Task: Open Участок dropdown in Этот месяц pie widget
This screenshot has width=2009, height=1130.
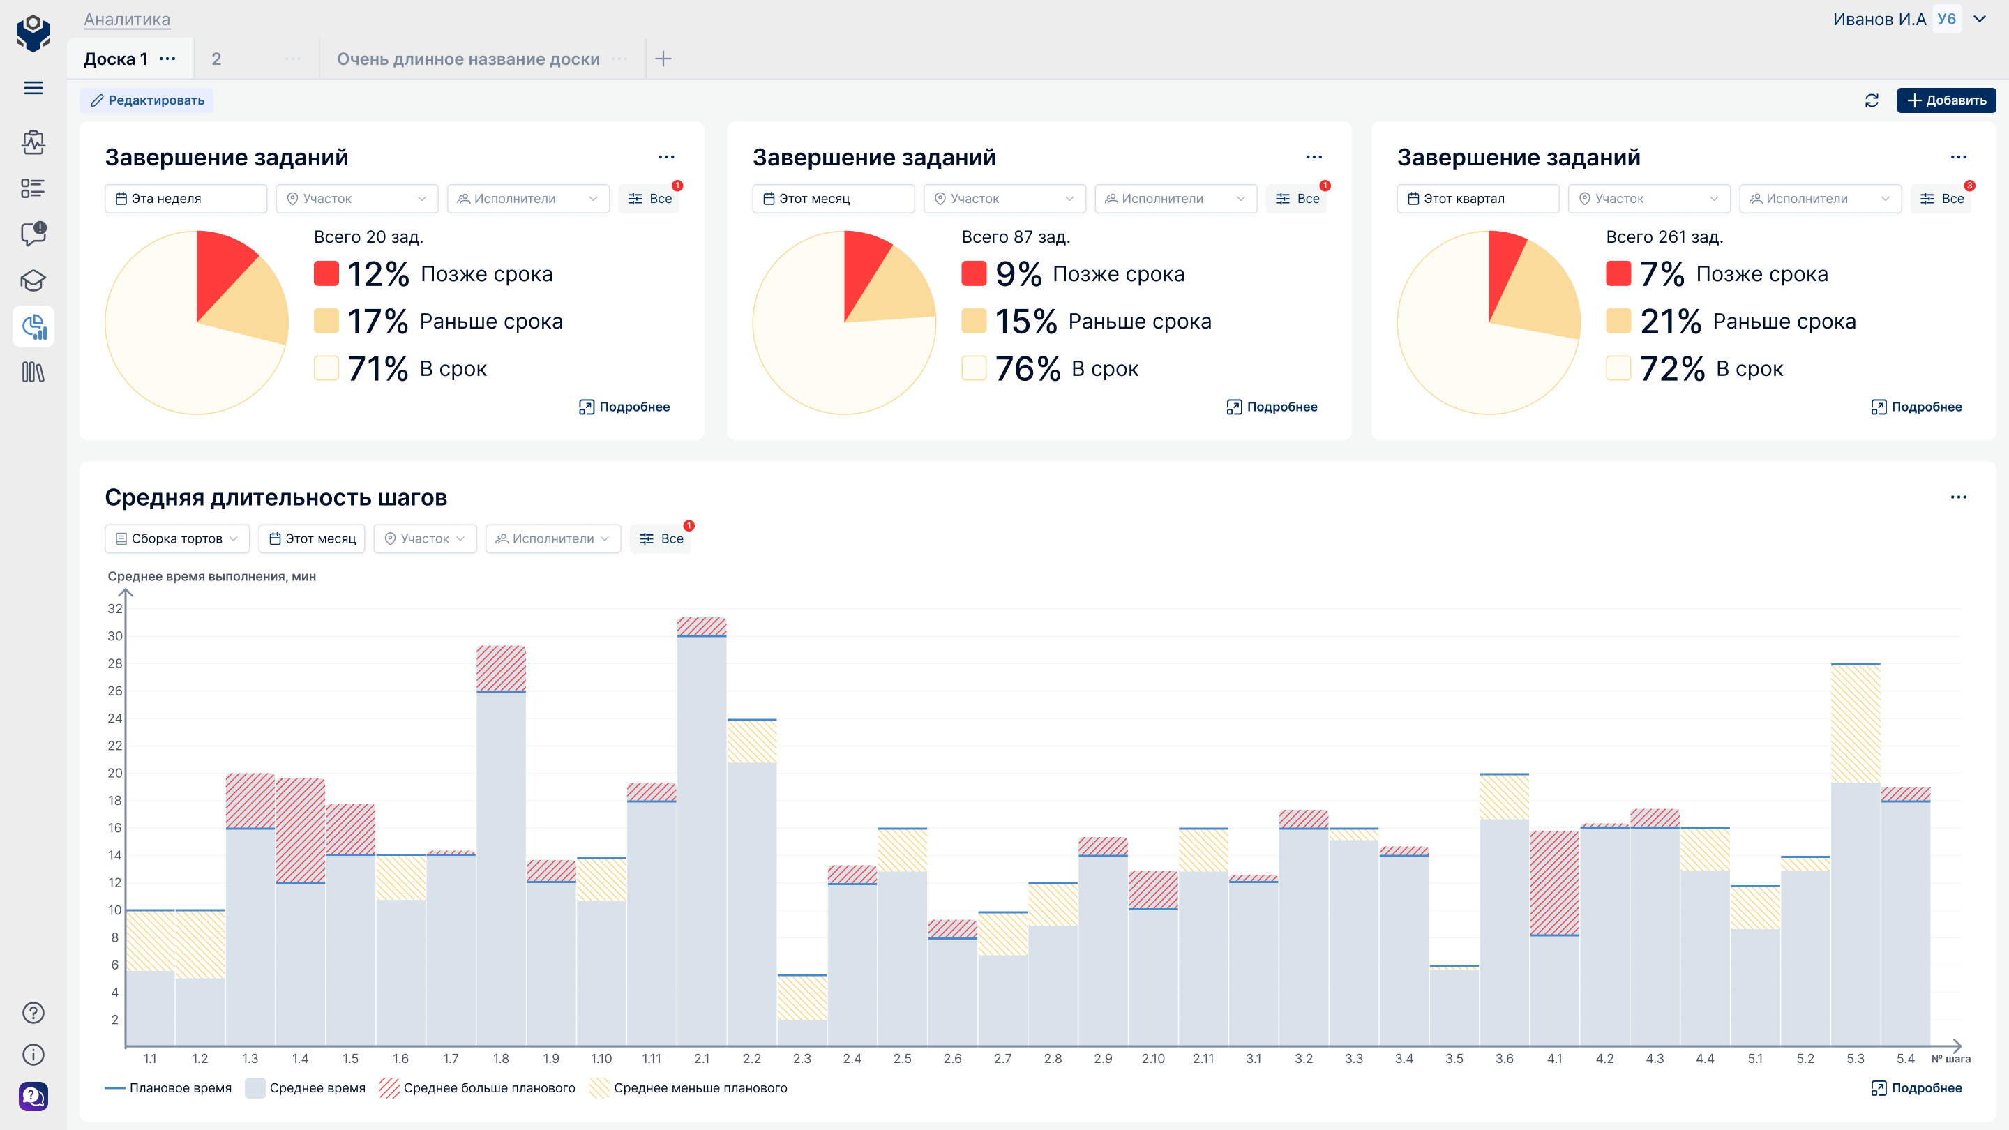Action: tap(1004, 199)
